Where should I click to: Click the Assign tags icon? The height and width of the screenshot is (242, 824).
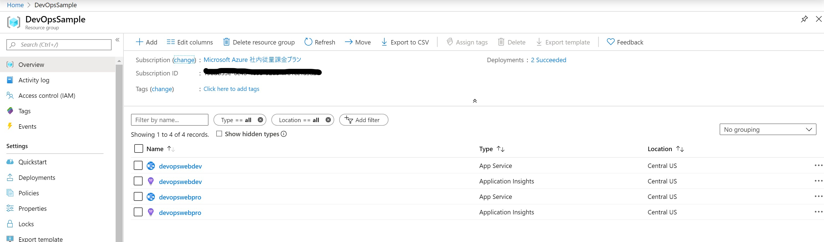[x=449, y=42]
